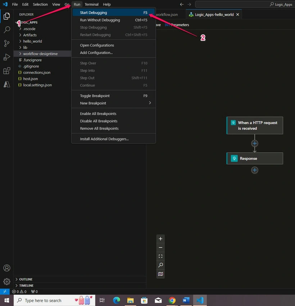Choose Enable All Breakpoints
The height and width of the screenshot is (306, 295).
(x=113, y=113)
